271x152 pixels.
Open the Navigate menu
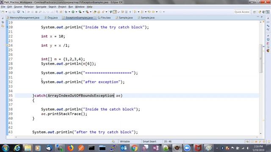point(41,7)
